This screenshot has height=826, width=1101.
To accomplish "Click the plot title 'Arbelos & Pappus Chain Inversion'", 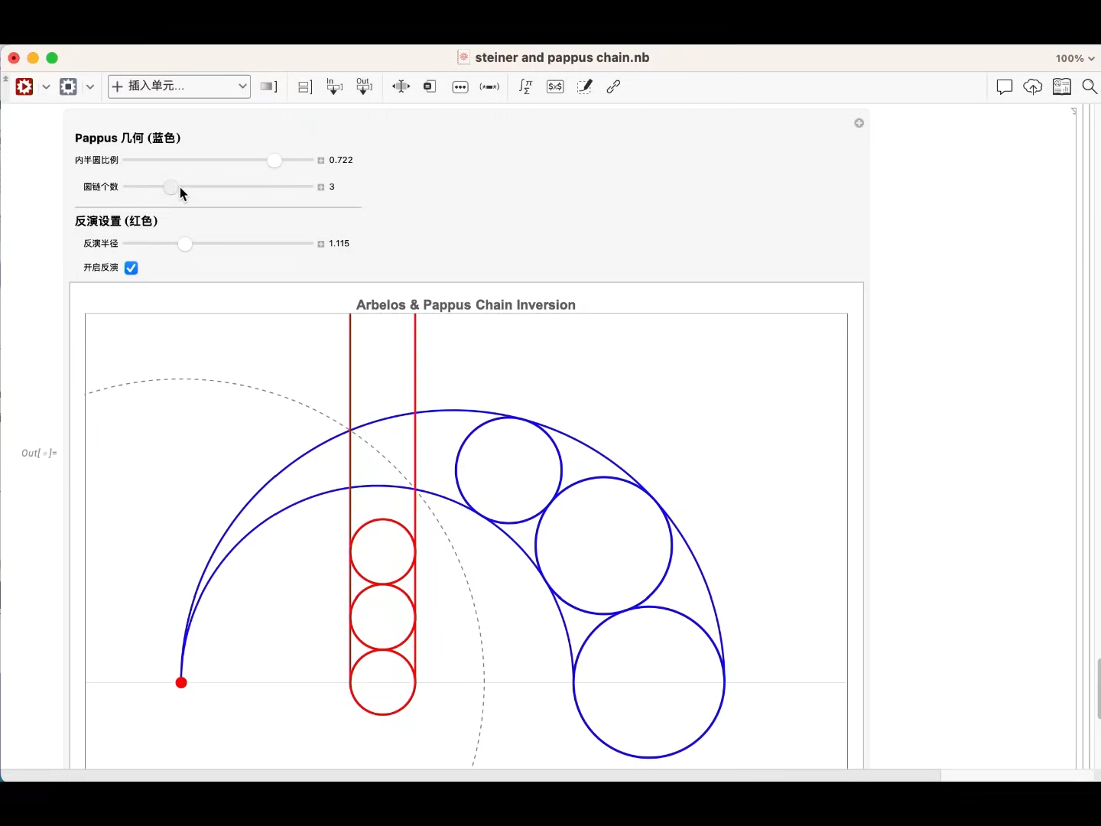I will (466, 305).
